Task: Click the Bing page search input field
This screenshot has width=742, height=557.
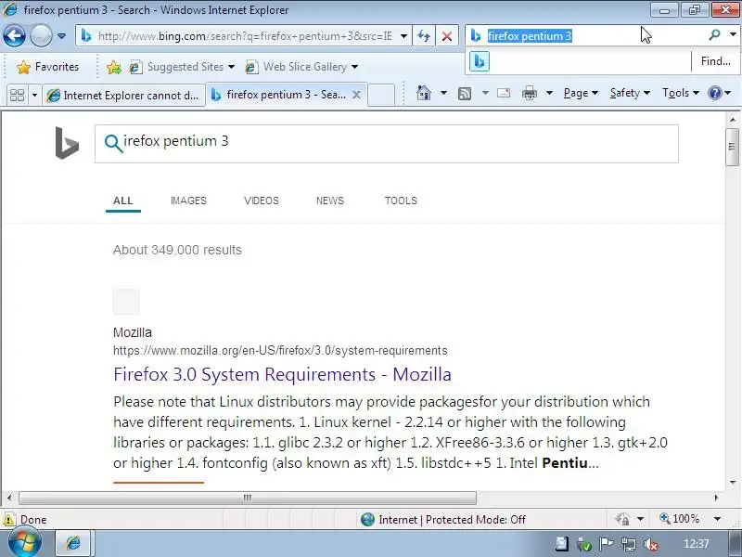Action: point(386,144)
